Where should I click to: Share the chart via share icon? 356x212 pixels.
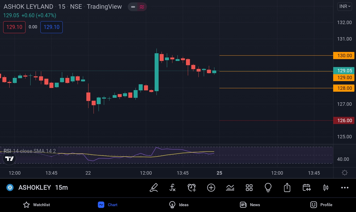click(x=287, y=188)
